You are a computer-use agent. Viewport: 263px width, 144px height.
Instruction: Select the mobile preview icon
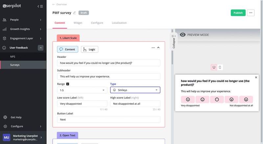[220, 67]
